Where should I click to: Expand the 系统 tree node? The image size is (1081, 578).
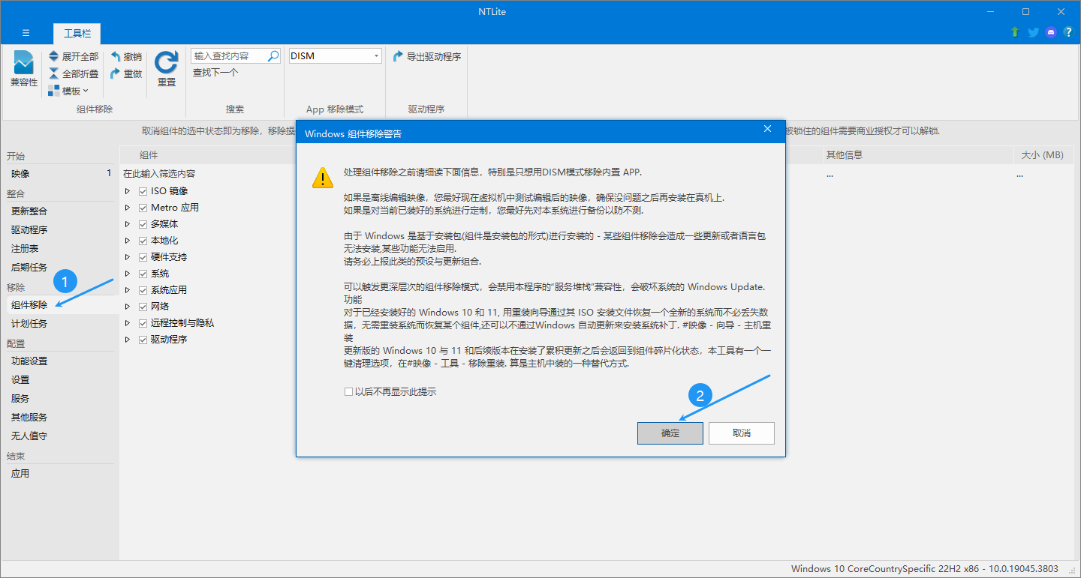(x=128, y=274)
